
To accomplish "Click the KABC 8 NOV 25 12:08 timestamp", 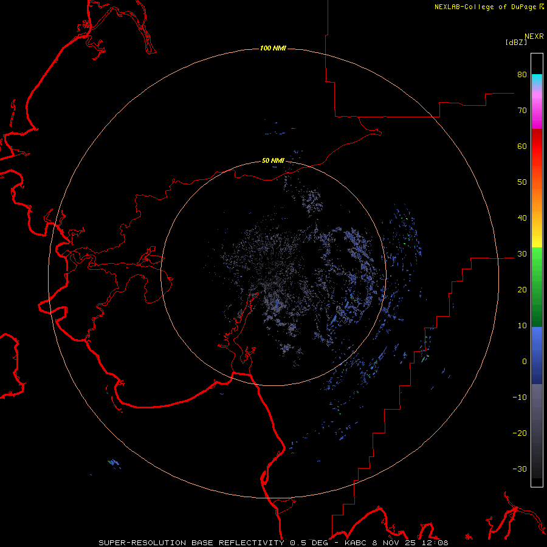I will point(396,543).
